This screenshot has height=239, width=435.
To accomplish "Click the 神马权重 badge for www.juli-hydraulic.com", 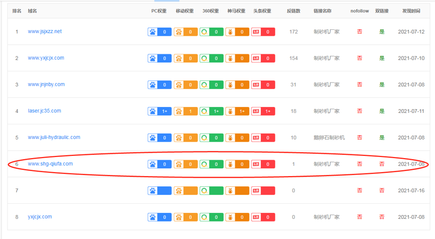I will [237, 137].
